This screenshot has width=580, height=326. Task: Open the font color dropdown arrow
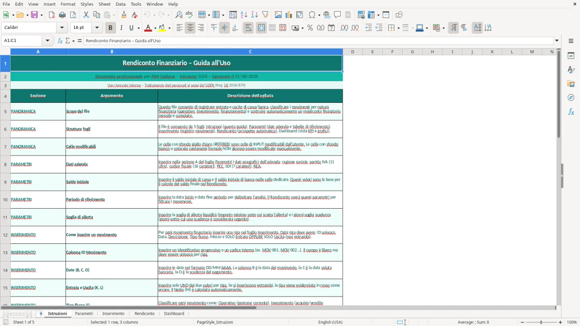point(155,28)
